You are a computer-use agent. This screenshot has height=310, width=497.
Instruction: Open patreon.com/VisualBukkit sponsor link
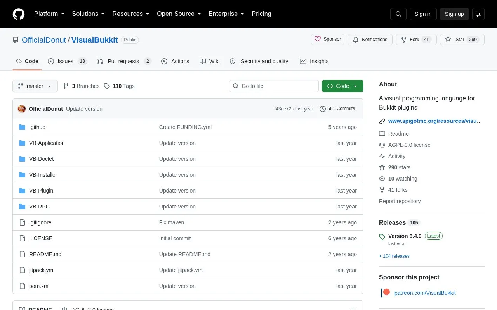(x=425, y=293)
